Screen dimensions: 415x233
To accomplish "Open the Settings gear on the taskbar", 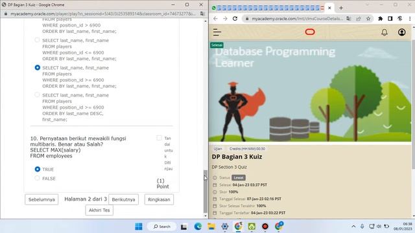I will (225, 227).
